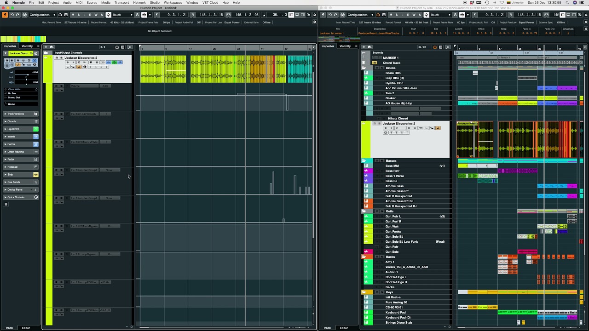The height and width of the screenshot is (331, 589).
Task: Toggle global Mute 'M' in right window toolbar
Action: (390, 15)
